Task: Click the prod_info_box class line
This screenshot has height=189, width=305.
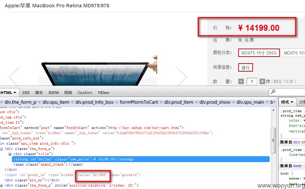Action: (x=22, y=138)
